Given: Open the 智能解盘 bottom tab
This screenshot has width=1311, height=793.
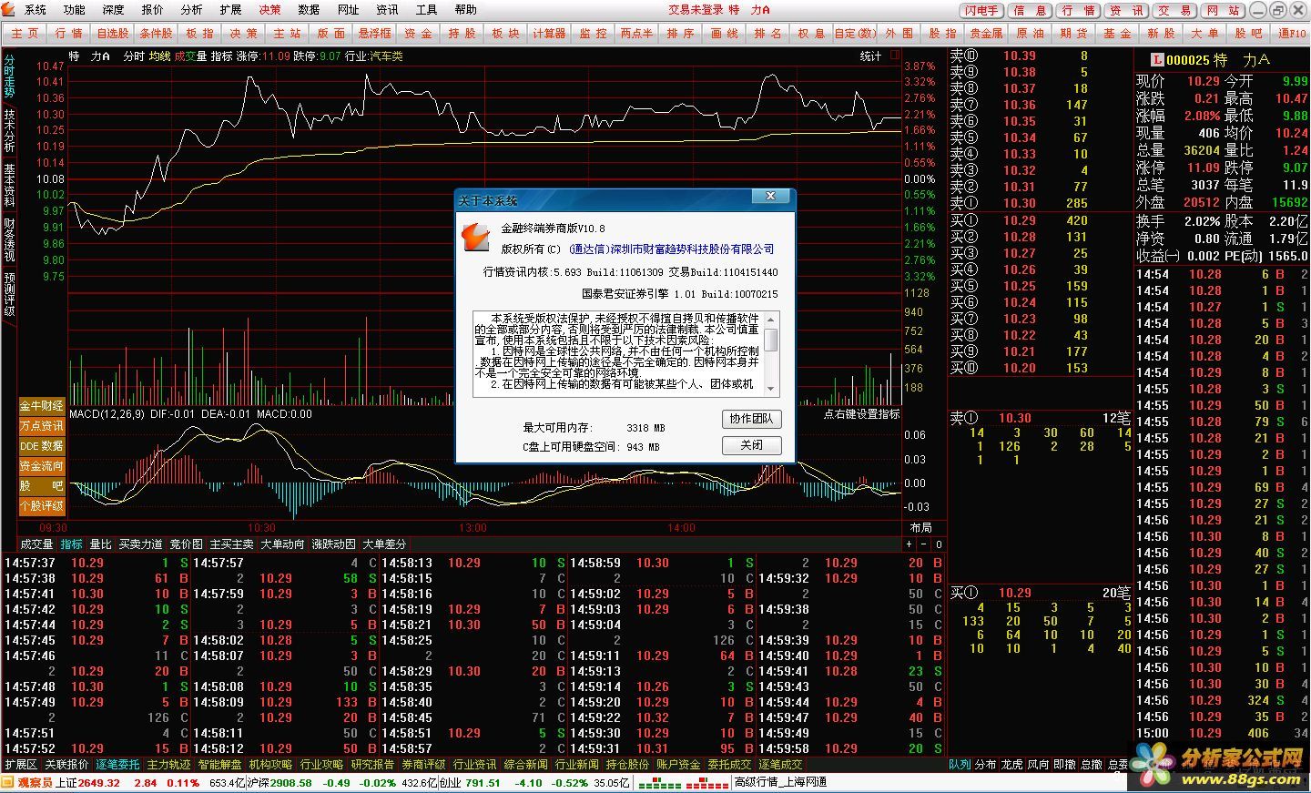Looking at the screenshot, I should (219, 765).
